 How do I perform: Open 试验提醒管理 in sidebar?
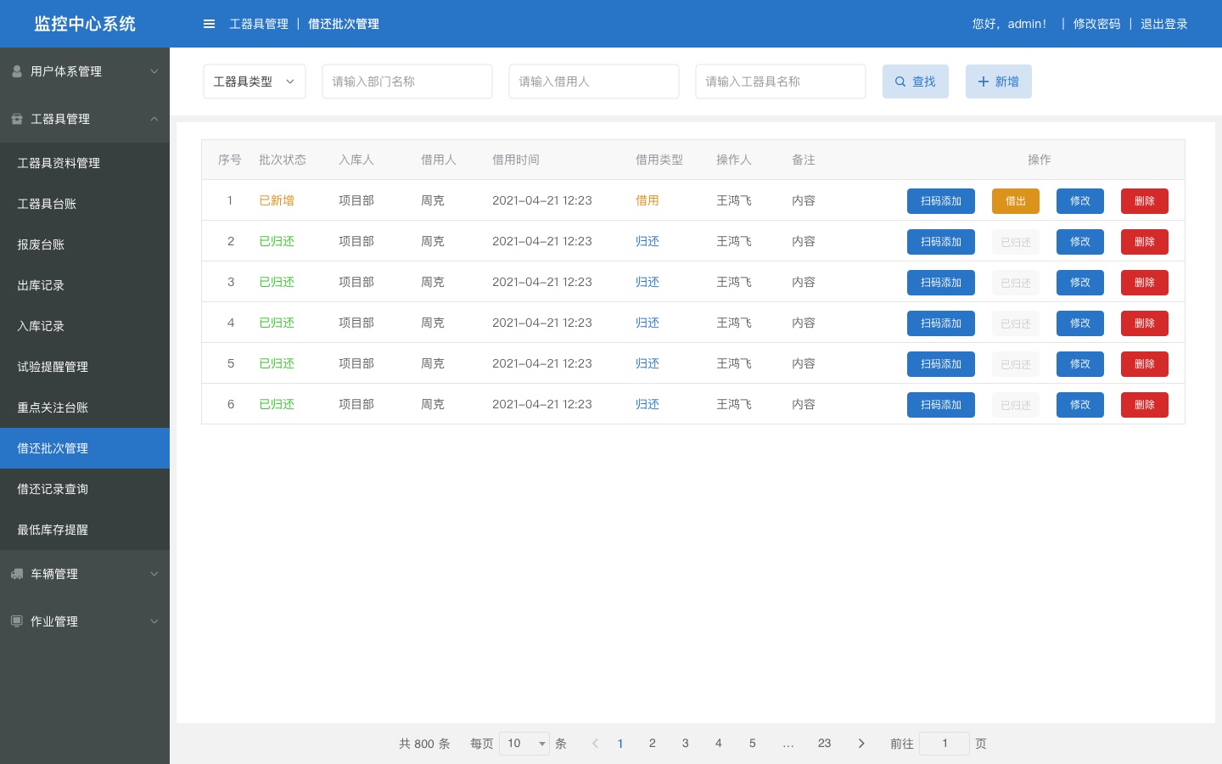point(85,367)
